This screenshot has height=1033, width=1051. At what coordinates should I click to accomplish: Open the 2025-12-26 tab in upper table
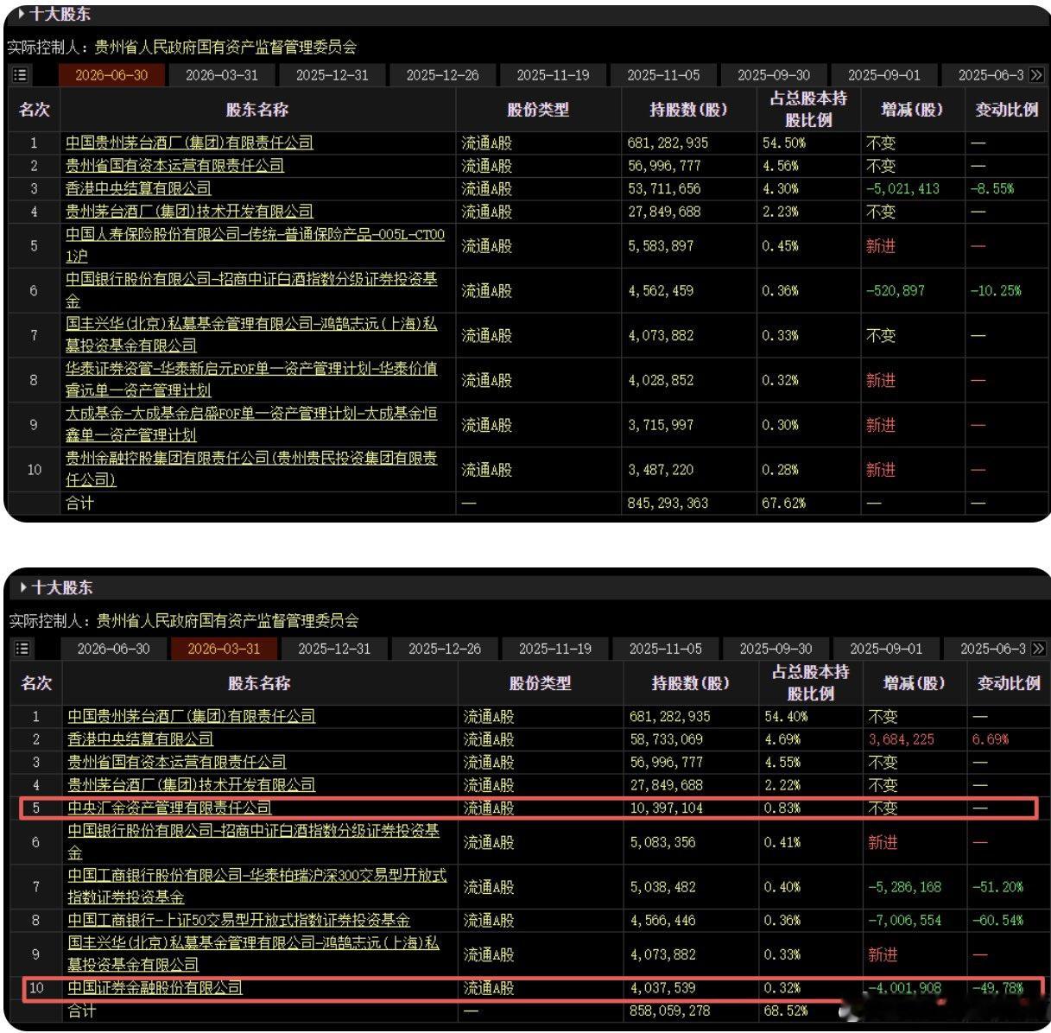pos(443,75)
